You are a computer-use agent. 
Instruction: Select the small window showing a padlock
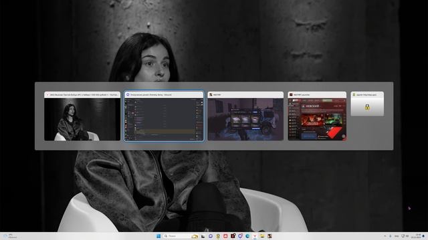click(367, 104)
